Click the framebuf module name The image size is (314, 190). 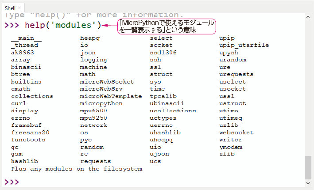26,125
